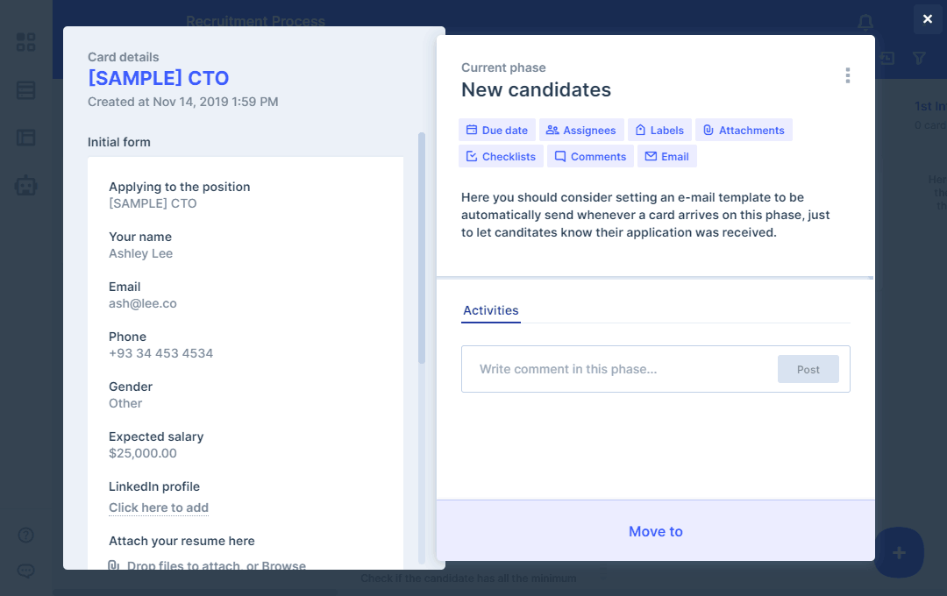Close the card details dialog
This screenshot has width=947, height=596.
pyautogui.click(x=927, y=18)
